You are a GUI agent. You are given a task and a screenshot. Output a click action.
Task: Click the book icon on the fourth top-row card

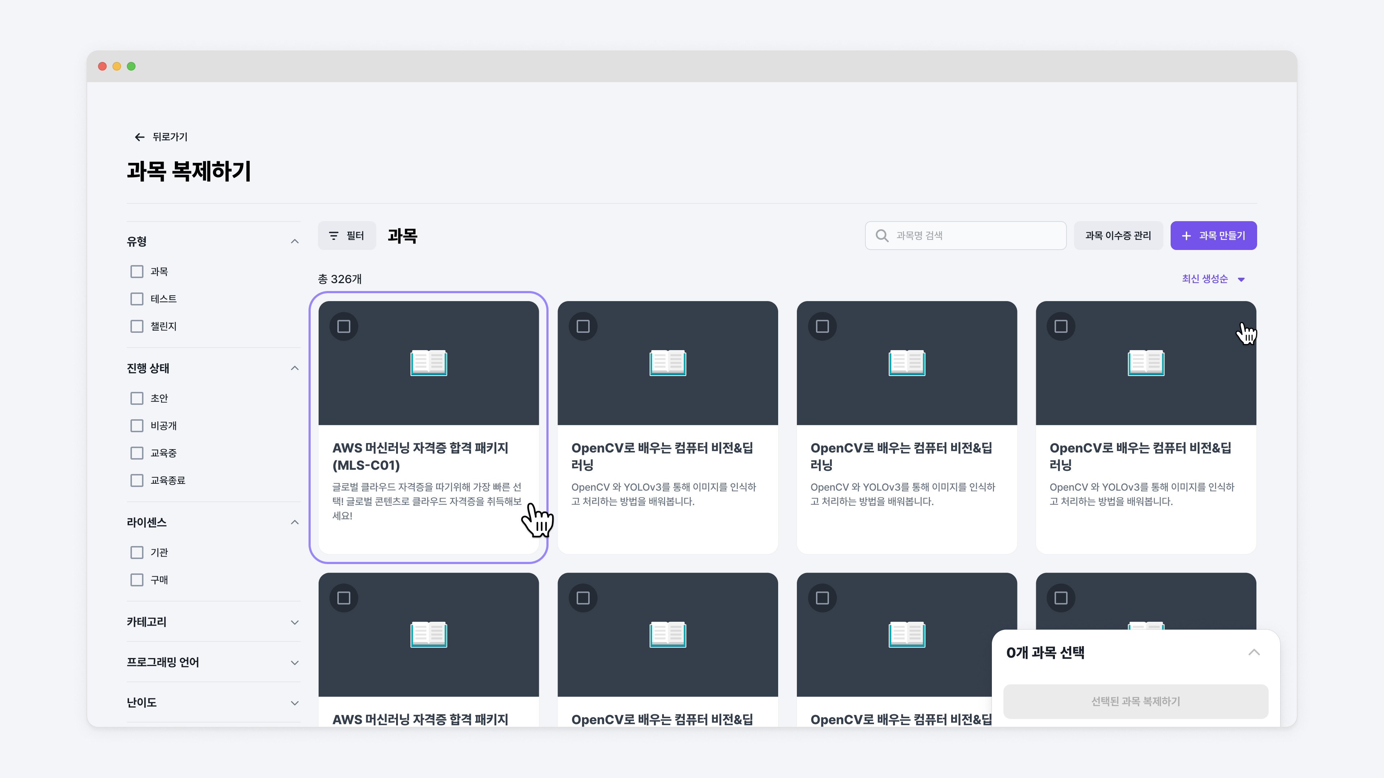(1146, 363)
